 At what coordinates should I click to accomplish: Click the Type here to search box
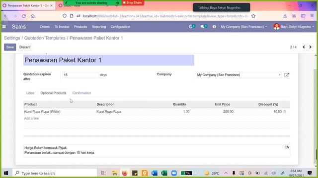(x=55, y=173)
